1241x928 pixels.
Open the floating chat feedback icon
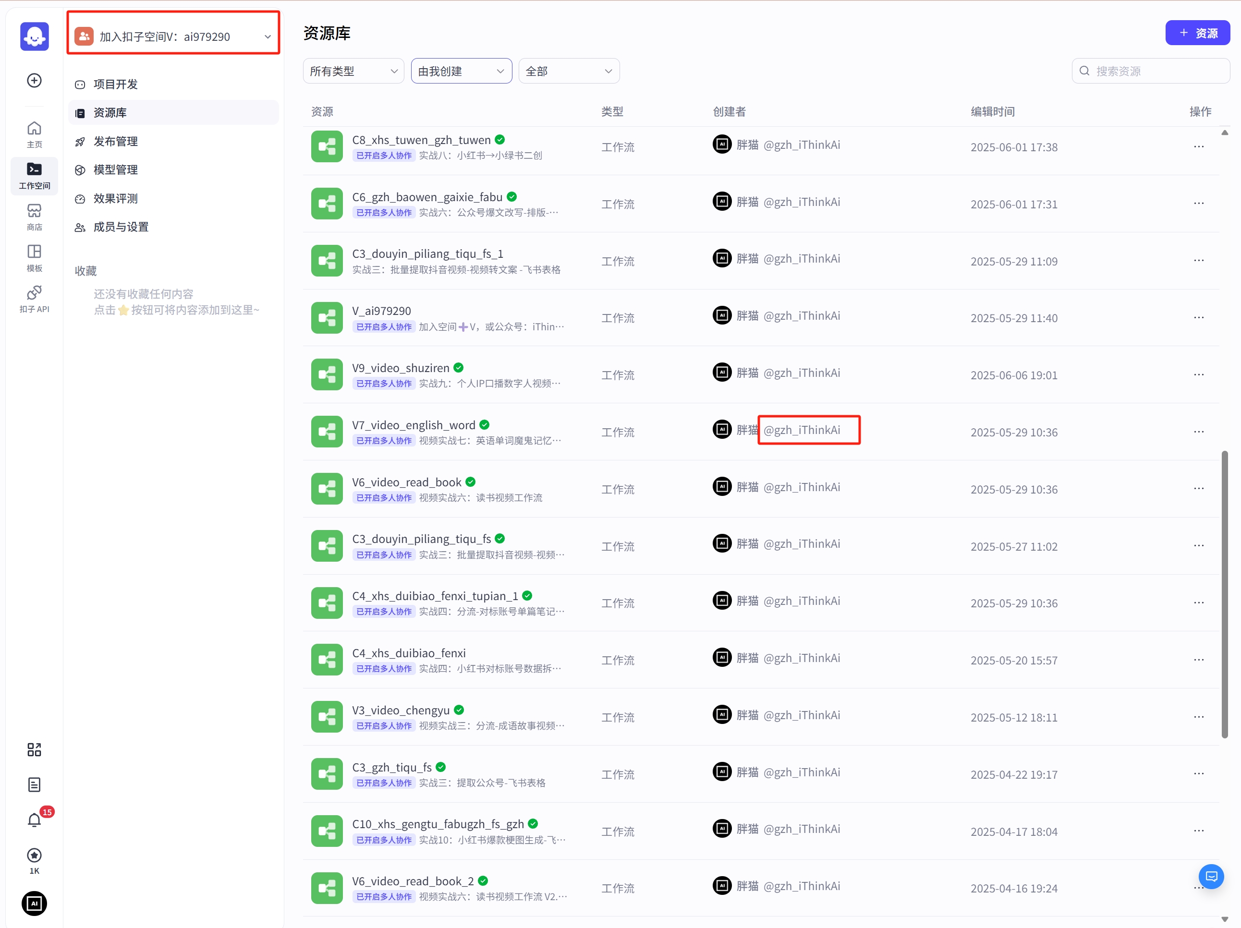coord(1211,876)
